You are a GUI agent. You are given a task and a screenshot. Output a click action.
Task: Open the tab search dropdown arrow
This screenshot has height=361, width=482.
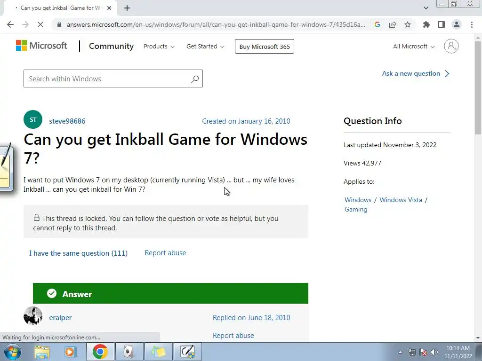[x=426, y=8]
